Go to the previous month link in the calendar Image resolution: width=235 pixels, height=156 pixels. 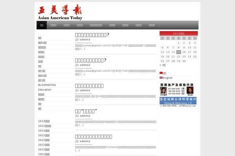(x=163, y=65)
